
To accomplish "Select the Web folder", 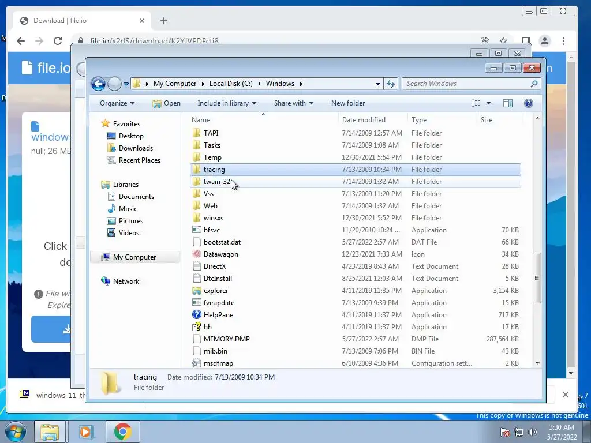I will pos(356,206).
